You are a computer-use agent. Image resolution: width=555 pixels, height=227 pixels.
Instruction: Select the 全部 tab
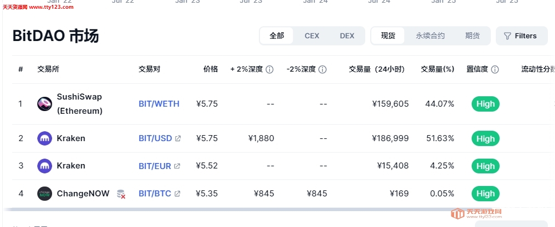point(276,36)
